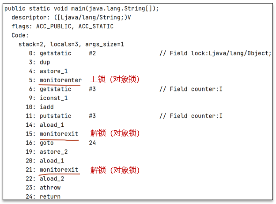Viewport: 276px width, 204px height.
Task: Click the stack=2, locals=3 line
Action: click(x=71, y=44)
